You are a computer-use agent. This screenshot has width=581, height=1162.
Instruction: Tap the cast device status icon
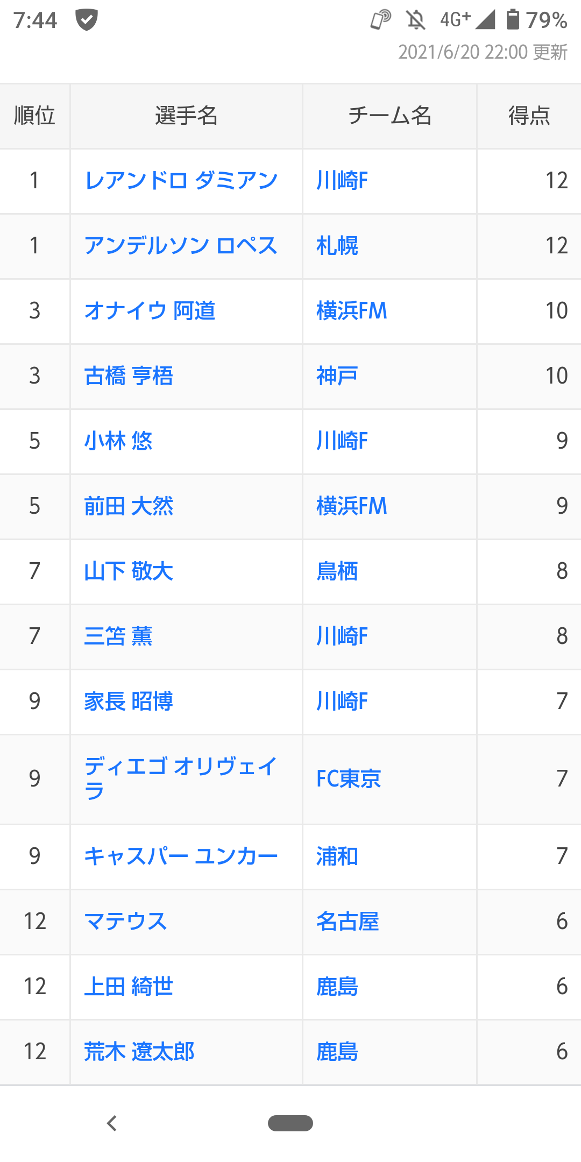tap(381, 20)
